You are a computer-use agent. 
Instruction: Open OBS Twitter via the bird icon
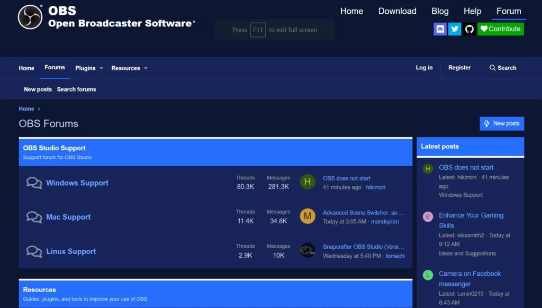coord(455,29)
